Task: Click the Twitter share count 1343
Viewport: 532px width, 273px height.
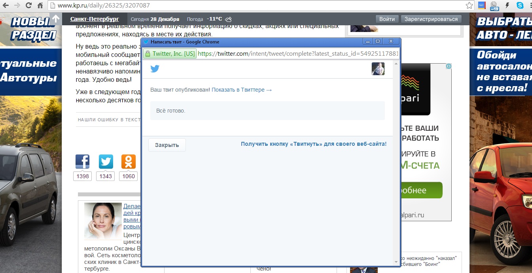Action: (106, 176)
